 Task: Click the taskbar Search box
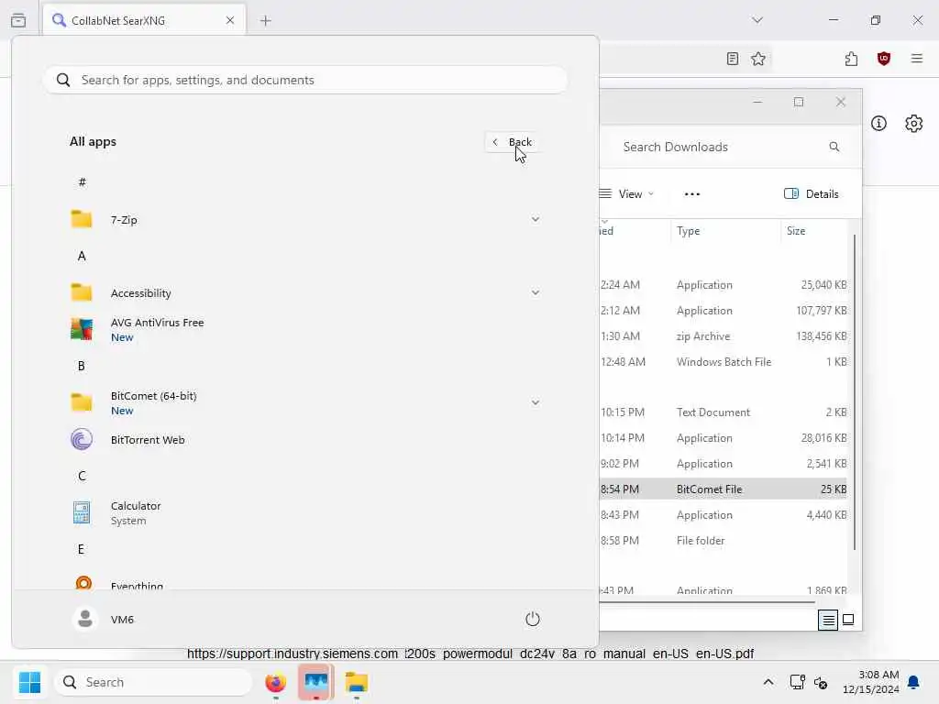tap(153, 682)
